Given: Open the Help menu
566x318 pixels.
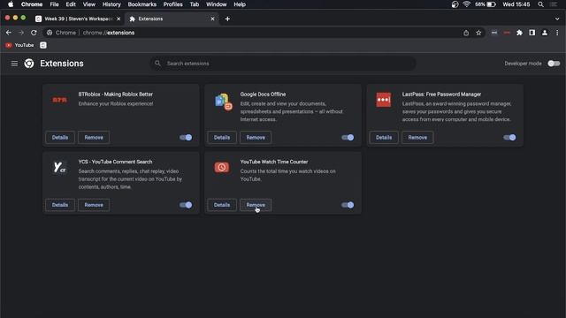Looking at the screenshot, I should tap(240, 4).
